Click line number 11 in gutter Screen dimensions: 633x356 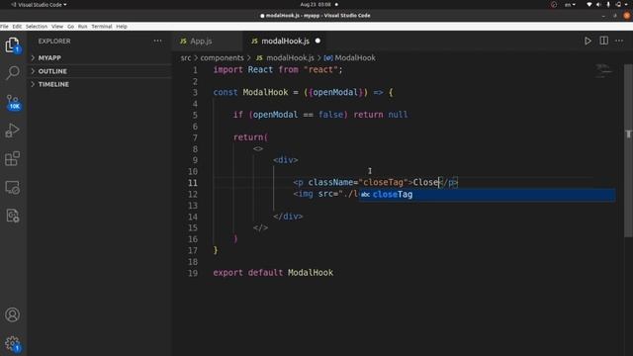193,182
